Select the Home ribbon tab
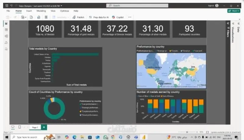This screenshot has width=244, height=140. coord(19,11)
